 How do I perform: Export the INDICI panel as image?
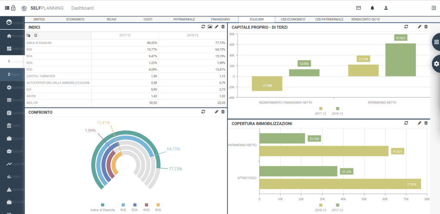pyautogui.click(x=210, y=27)
